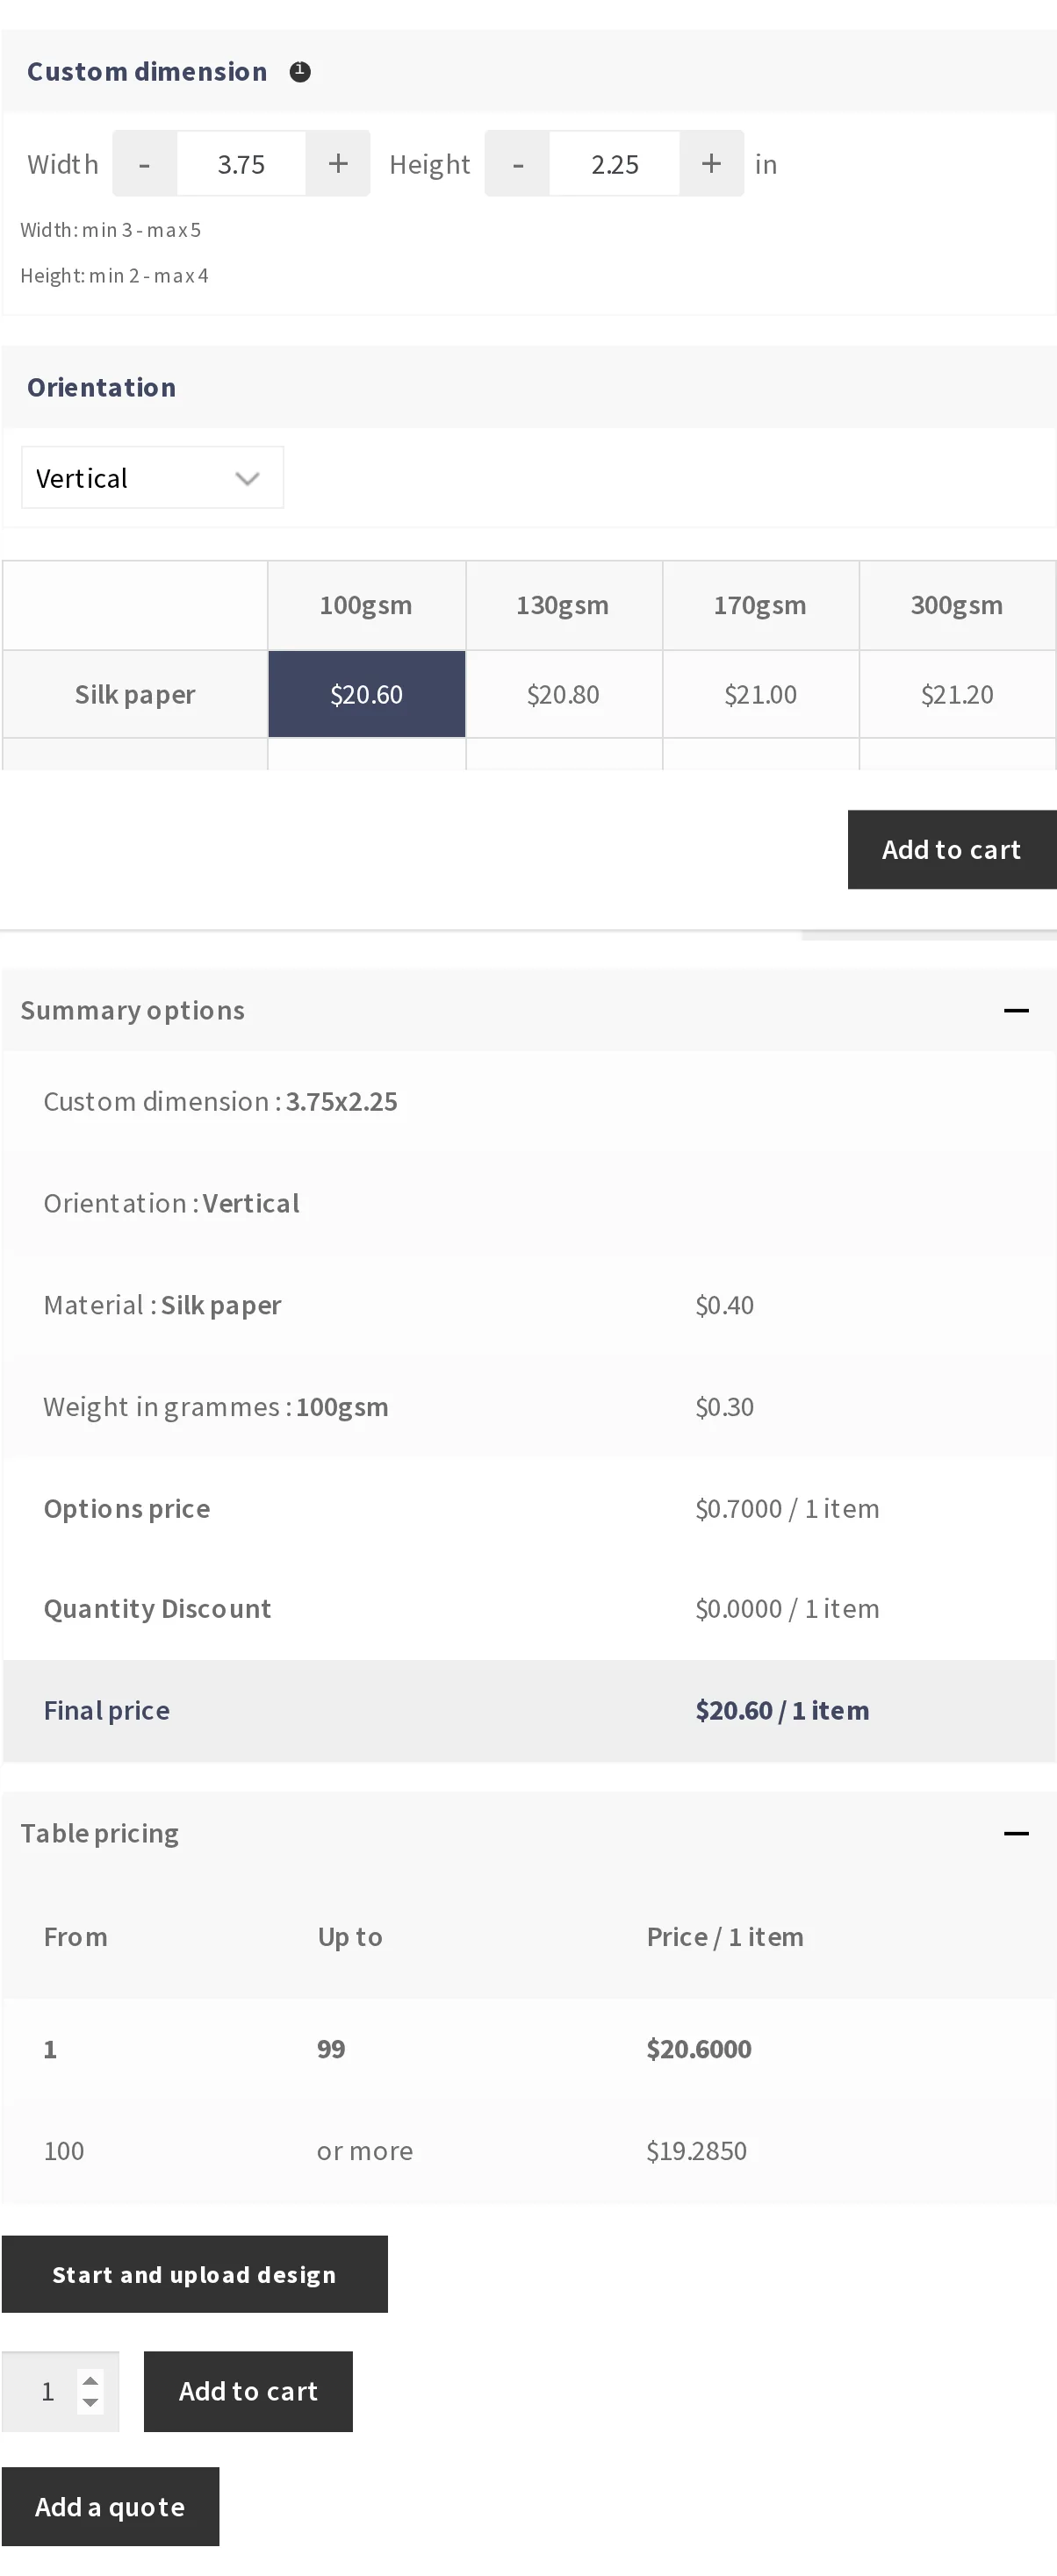Select the Silk paper 130gsm price $20.80
This screenshot has height=2576, width=1057.
coord(564,695)
